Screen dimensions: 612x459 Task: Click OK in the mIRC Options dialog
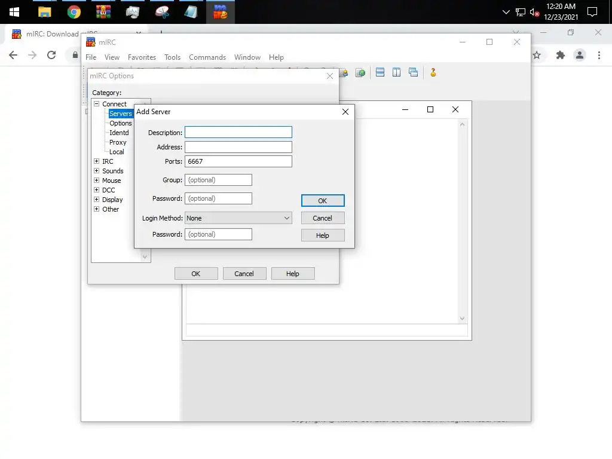196,274
